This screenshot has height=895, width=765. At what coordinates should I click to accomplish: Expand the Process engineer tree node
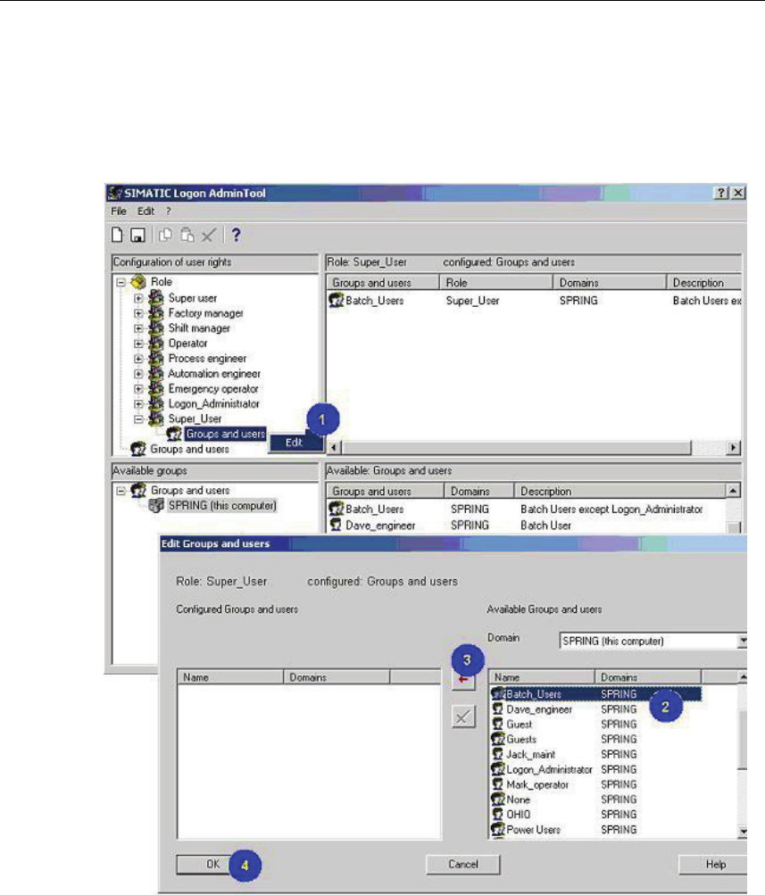(x=138, y=359)
